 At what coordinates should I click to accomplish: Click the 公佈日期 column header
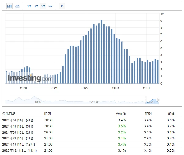[9, 114]
